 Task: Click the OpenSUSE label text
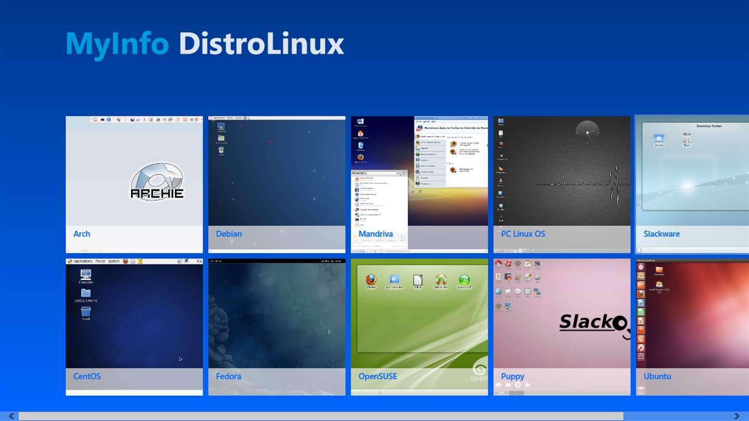(x=378, y=376)
